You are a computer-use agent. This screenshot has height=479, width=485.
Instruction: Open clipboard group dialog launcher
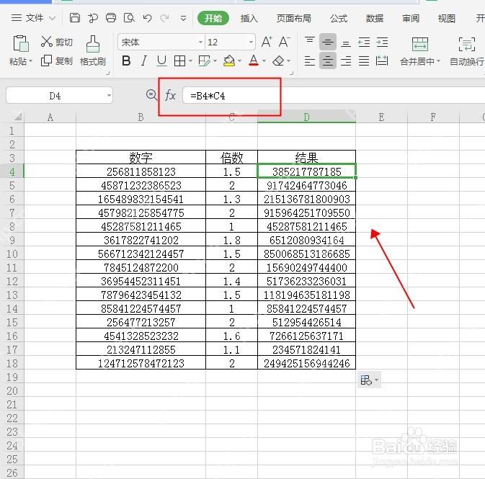[107, 73]
